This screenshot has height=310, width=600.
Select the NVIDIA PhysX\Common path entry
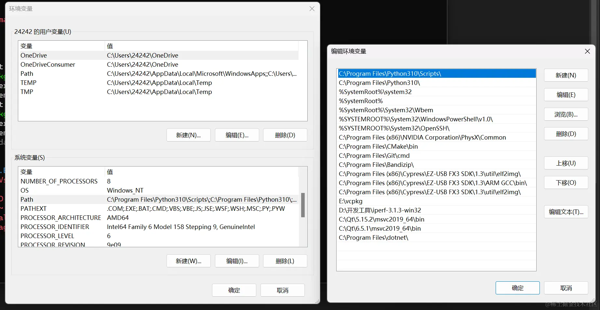(436, 137)
